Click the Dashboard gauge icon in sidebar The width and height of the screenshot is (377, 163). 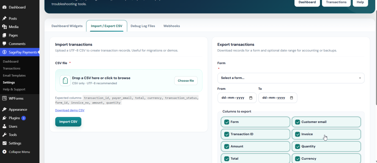tap(4, 7)
